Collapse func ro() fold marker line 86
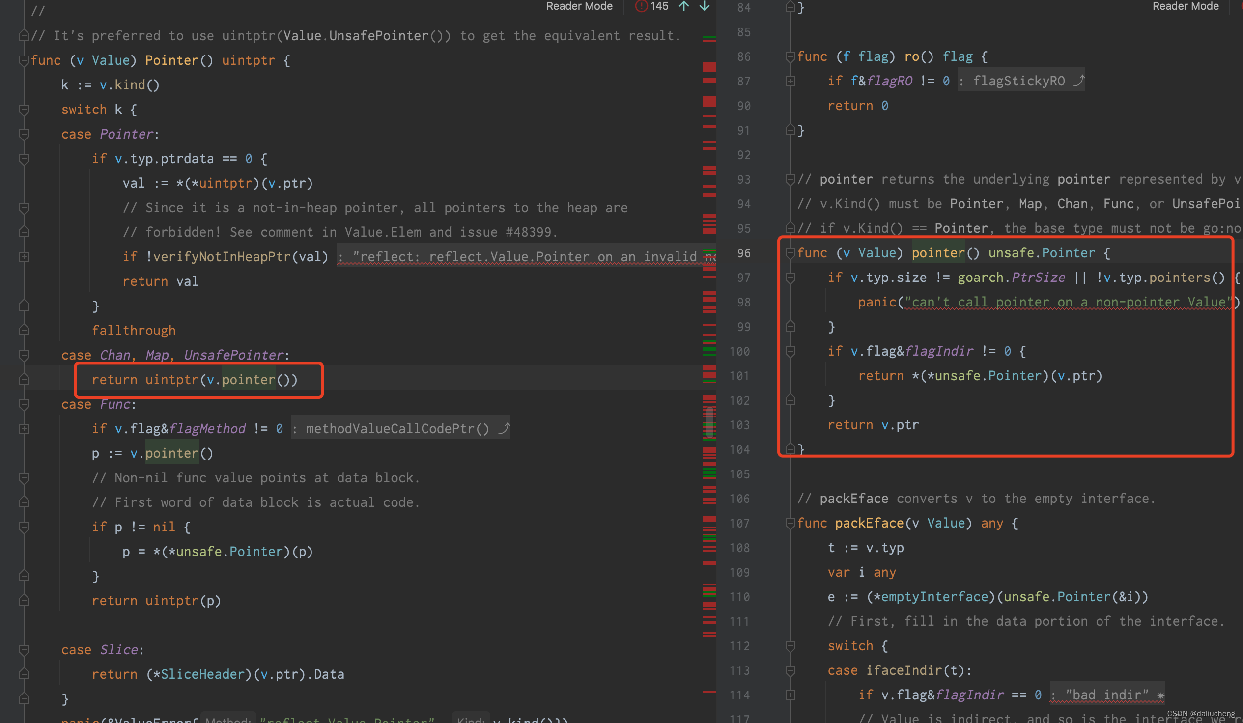The image size is (1243, 723). coord(790,56)
